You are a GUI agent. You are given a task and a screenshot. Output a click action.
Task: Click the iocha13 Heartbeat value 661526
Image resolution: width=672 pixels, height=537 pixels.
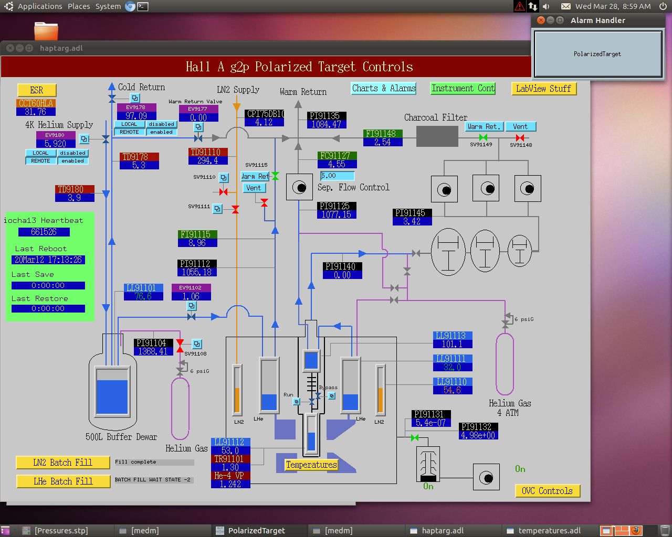click(x=44, y=232)
